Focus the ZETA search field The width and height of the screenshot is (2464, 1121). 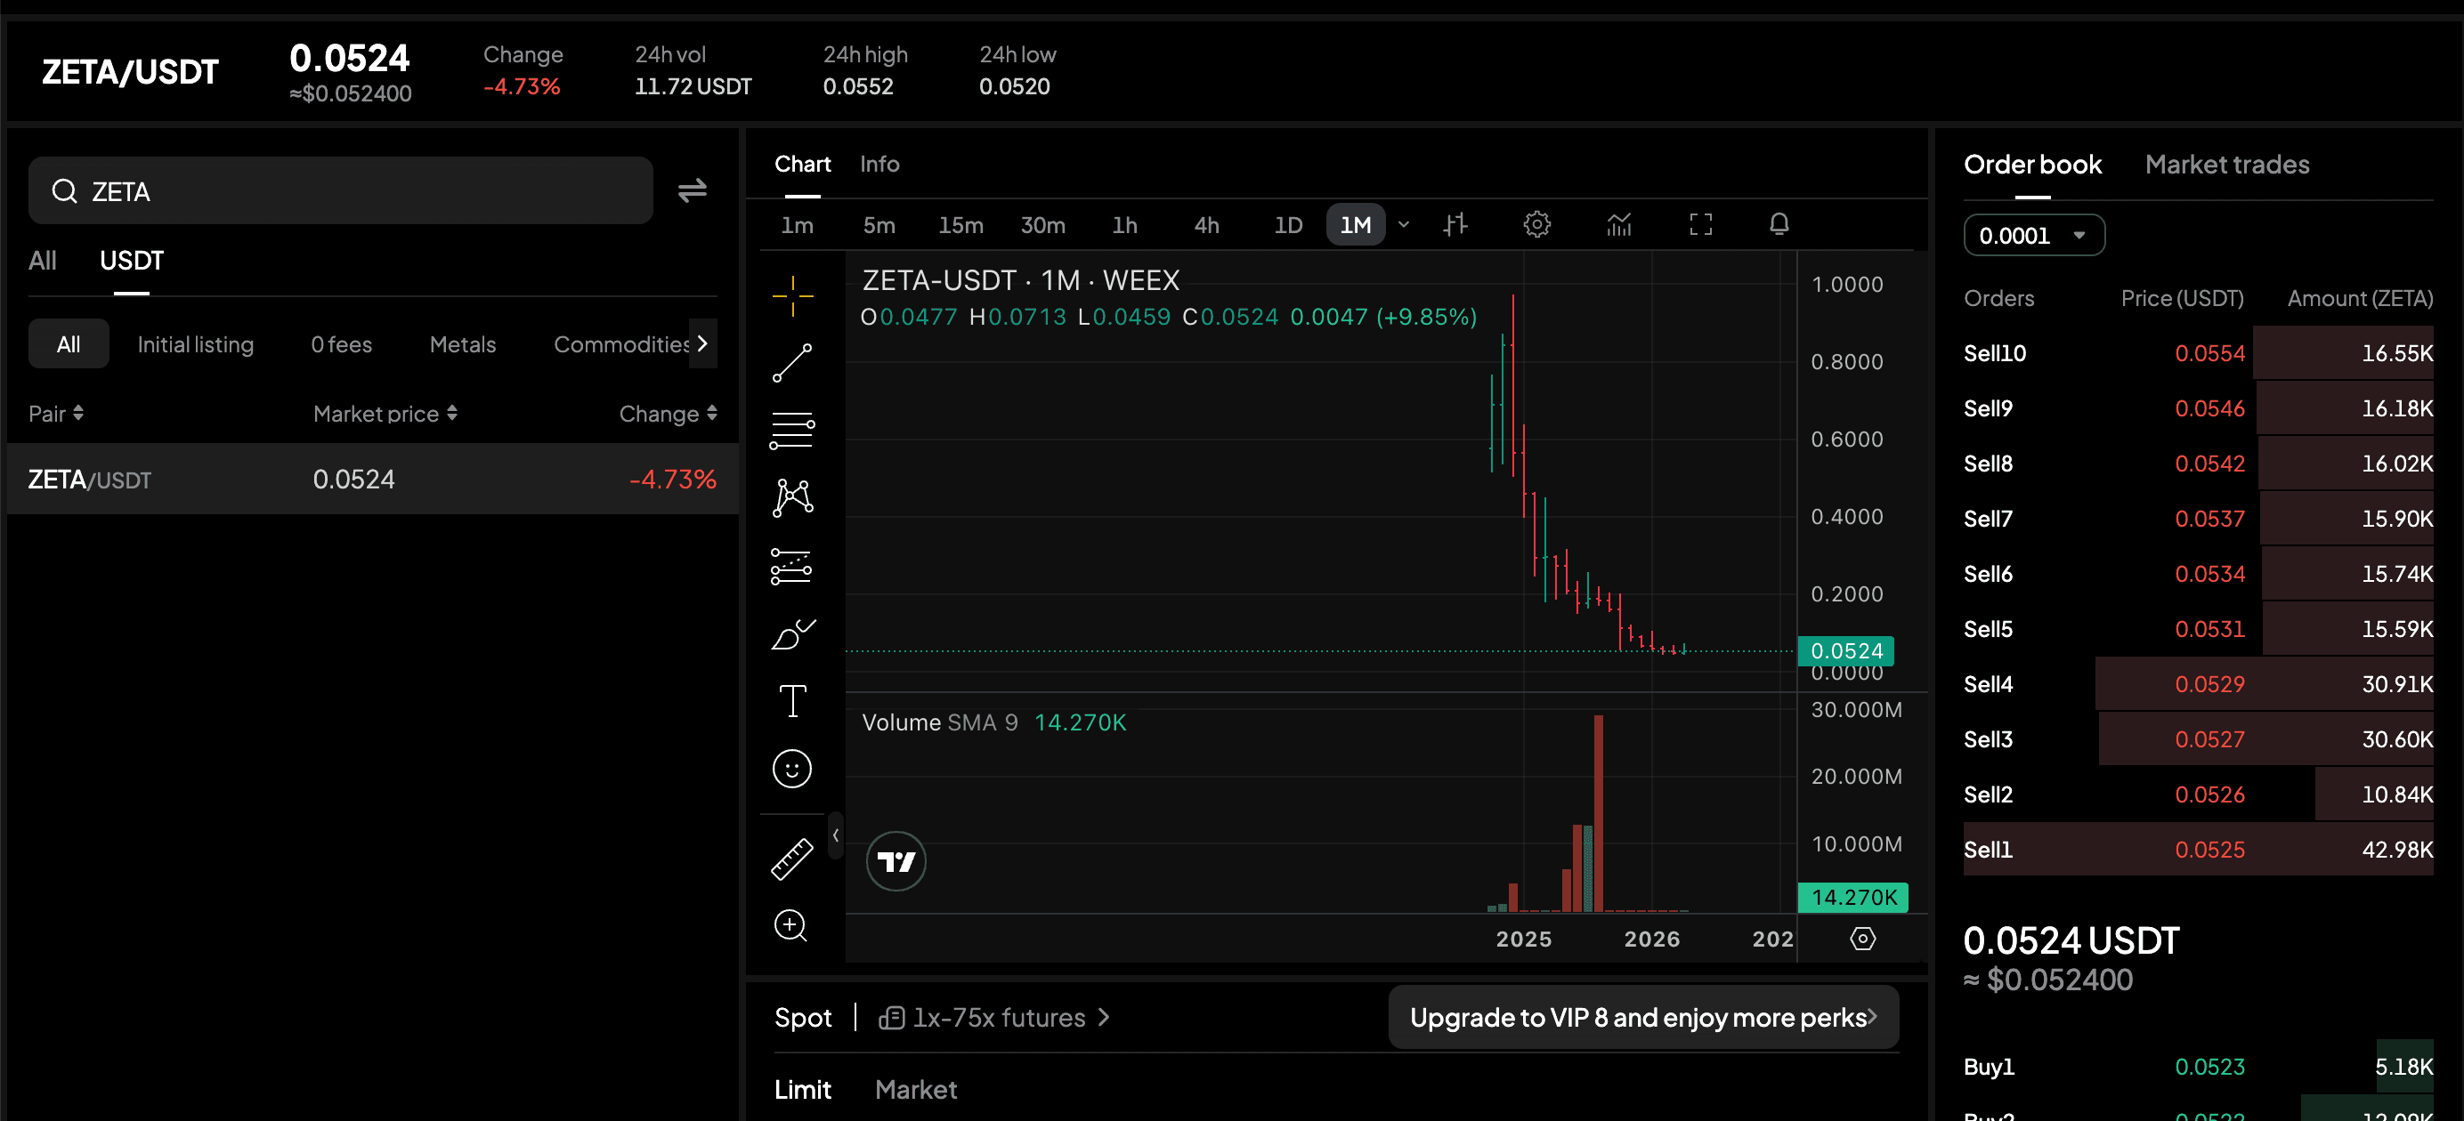pos(341,191)
